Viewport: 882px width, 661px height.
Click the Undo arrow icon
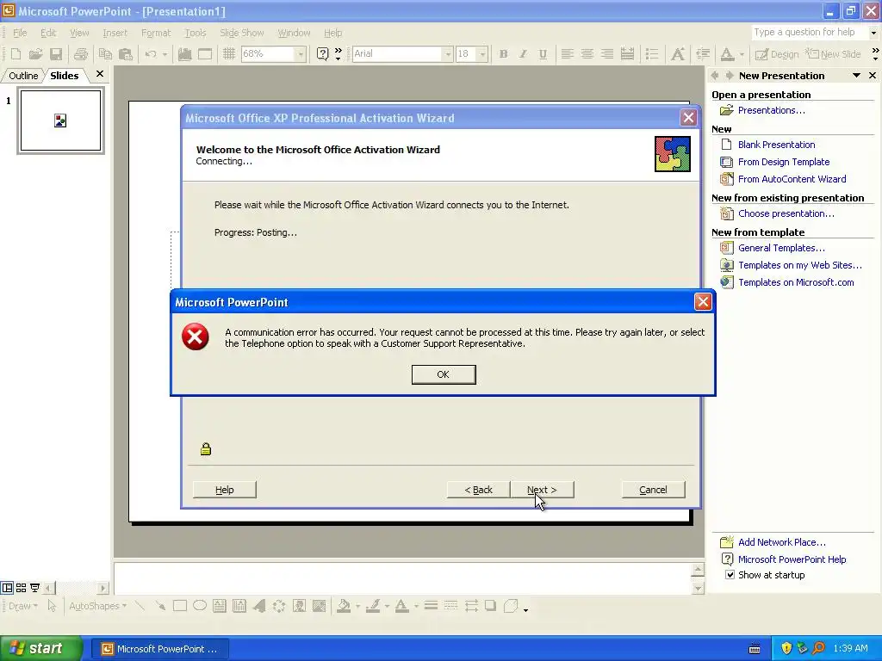click(150, 54)
